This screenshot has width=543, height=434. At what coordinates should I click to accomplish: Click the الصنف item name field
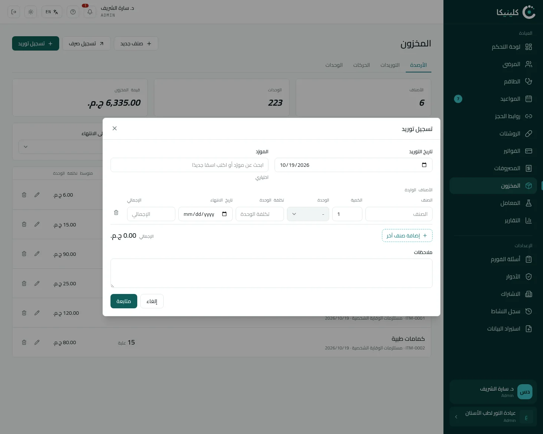pyautogui.click(x=399, y=214)
